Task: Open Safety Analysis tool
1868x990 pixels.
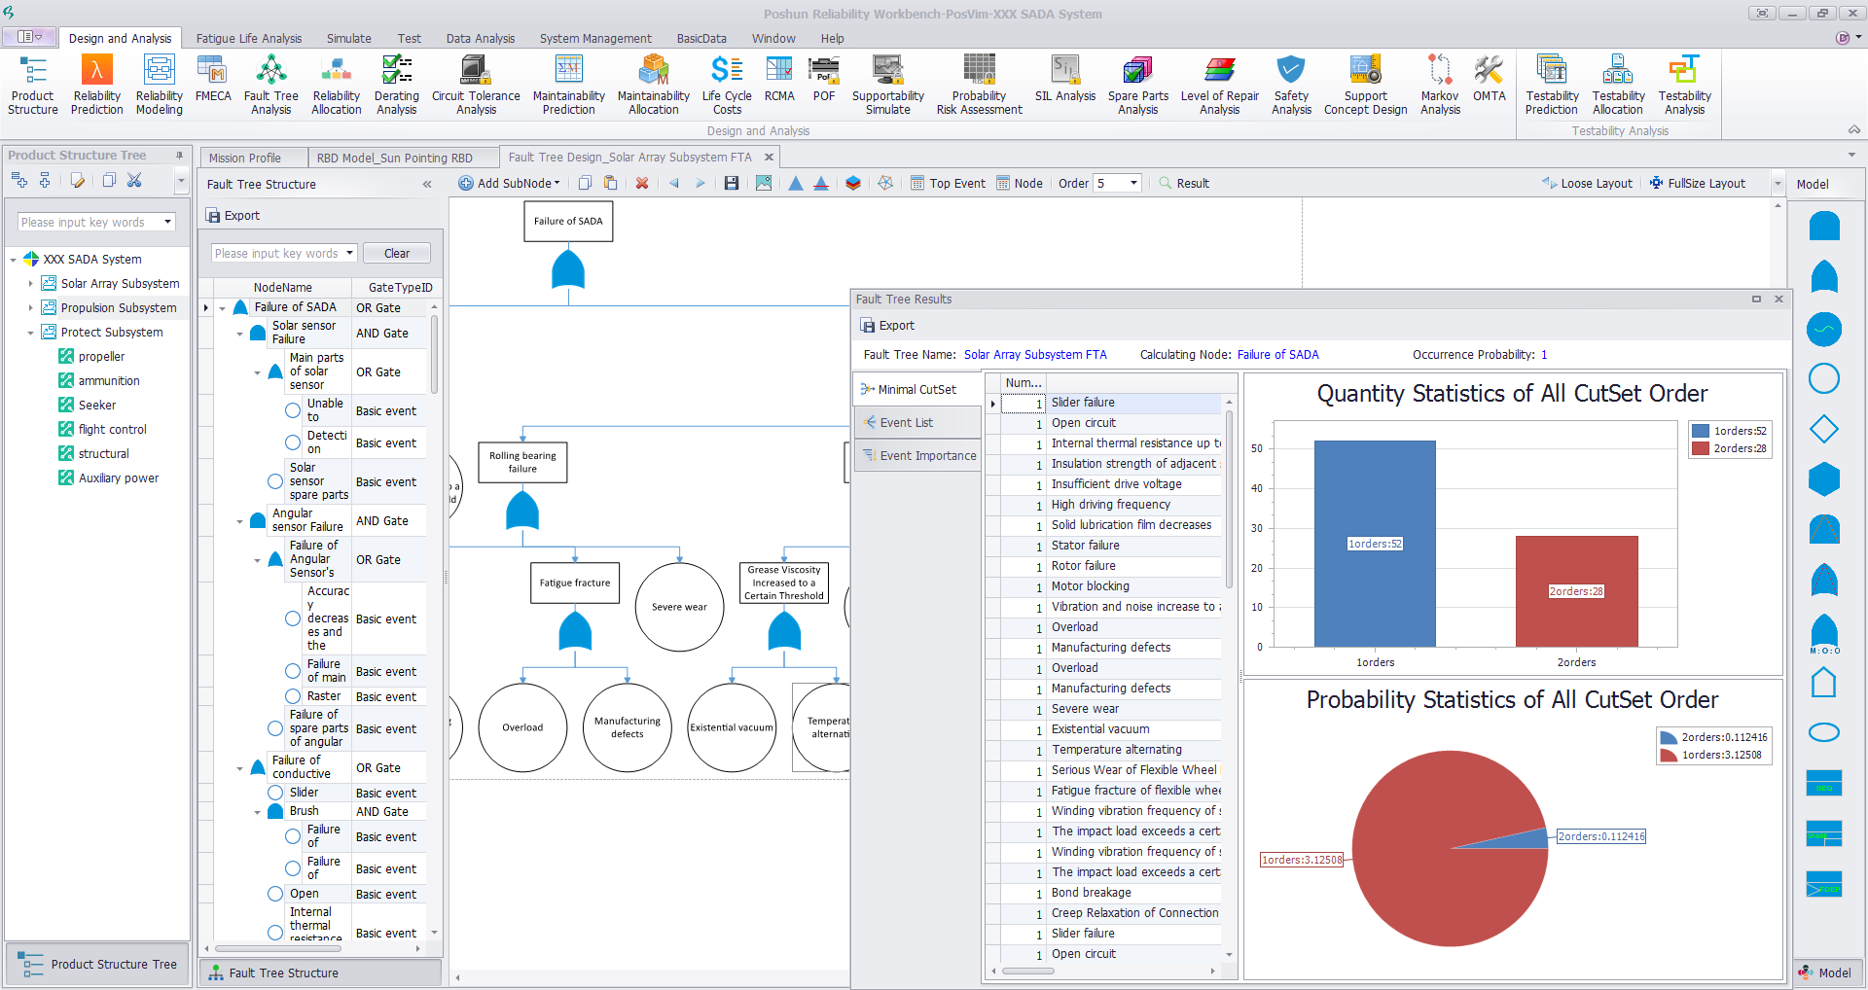Action: [1291, 86]
